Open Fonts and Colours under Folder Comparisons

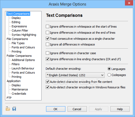[23, 73]
